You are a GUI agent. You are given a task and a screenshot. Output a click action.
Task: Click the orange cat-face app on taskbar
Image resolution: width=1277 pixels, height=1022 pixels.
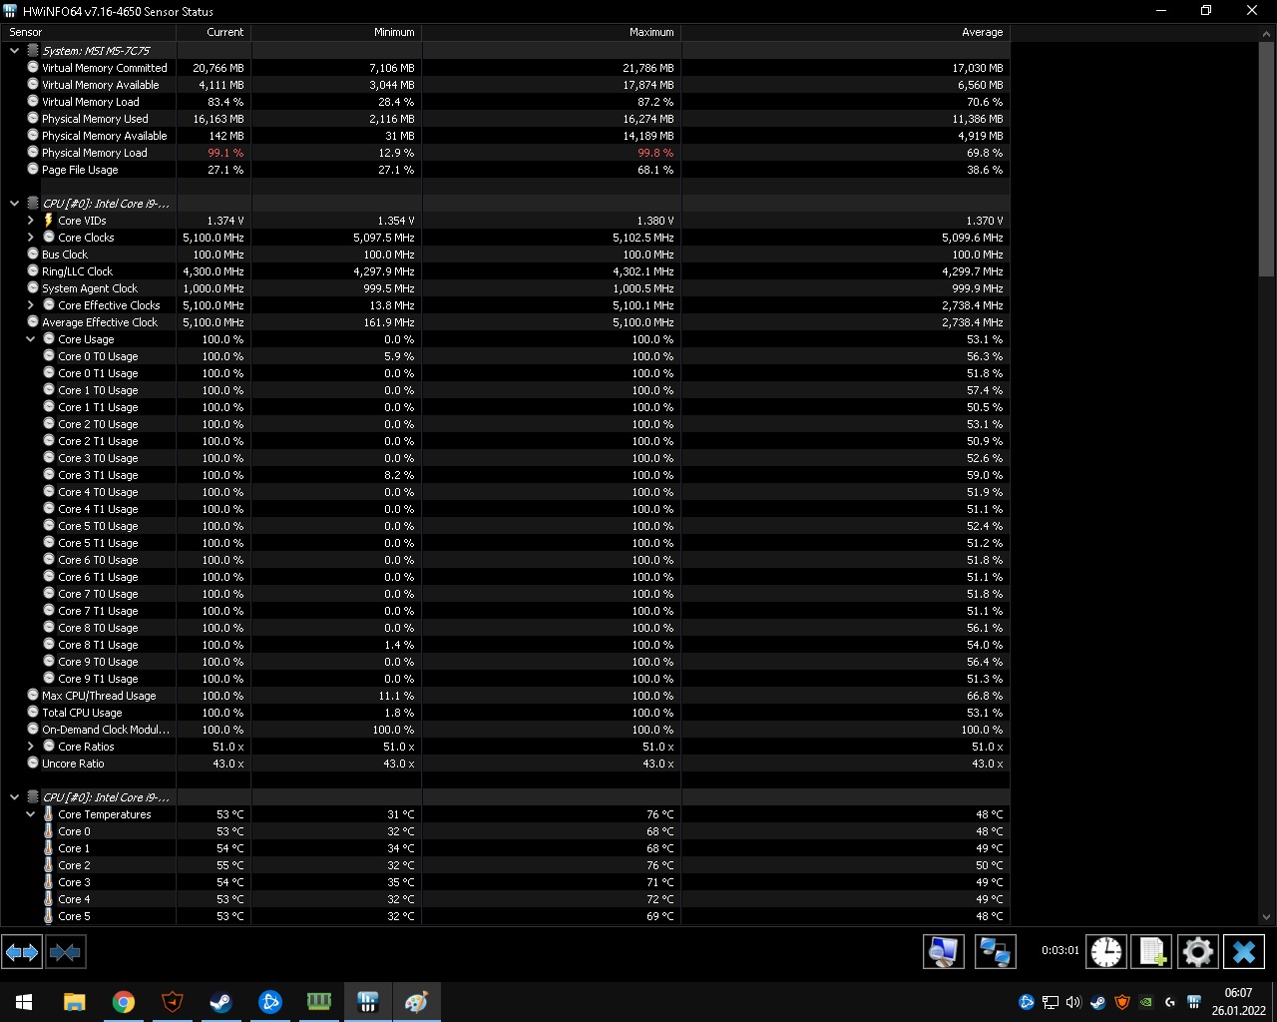[173, 1002]
